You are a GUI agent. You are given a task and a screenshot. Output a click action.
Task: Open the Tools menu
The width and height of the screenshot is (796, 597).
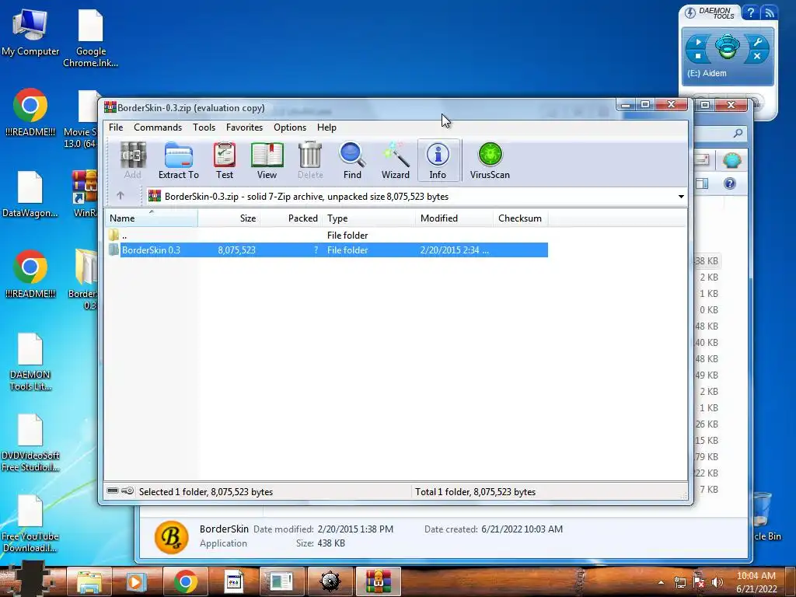(x=204, y=127)
